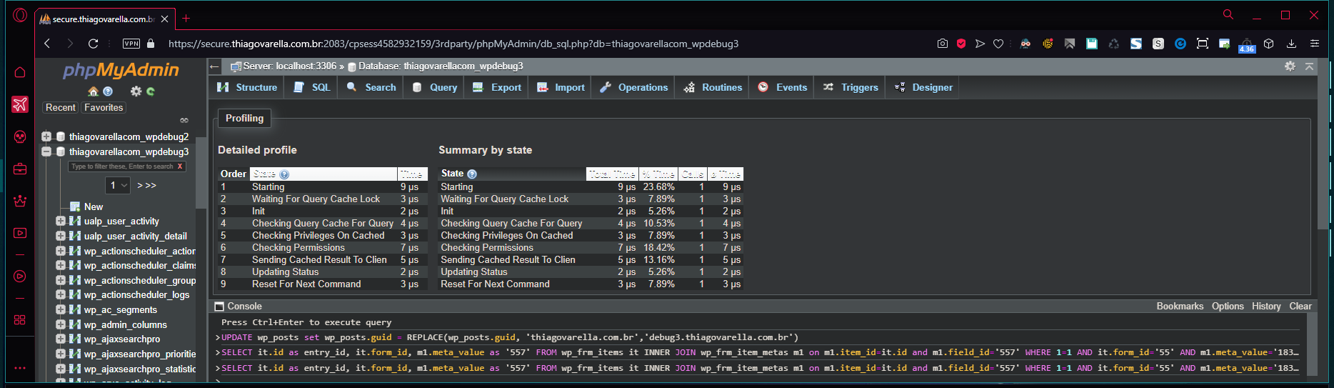Click the table filter search input field
The width and height of the screenshot is (1334, 388).
121,166
